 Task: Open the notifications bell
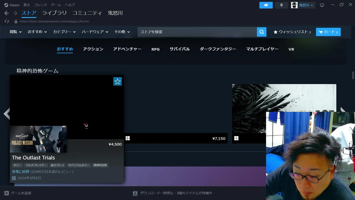(282, 5)
